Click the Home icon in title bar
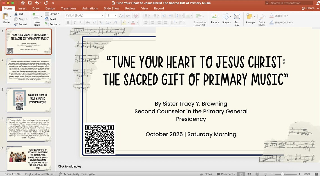 click(23, 3)
